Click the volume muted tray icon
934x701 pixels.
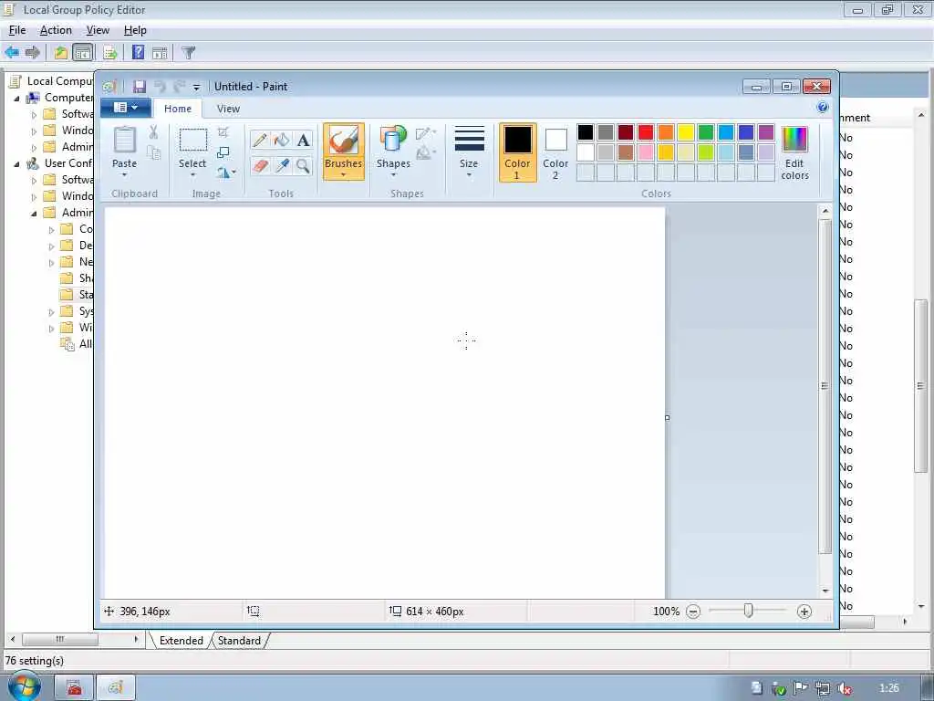coord(844,688)
